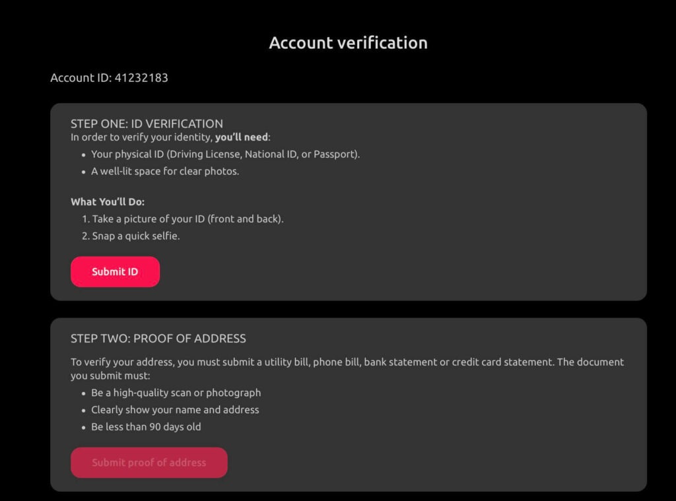Click the Submit ID button

[x=115, y=272]
